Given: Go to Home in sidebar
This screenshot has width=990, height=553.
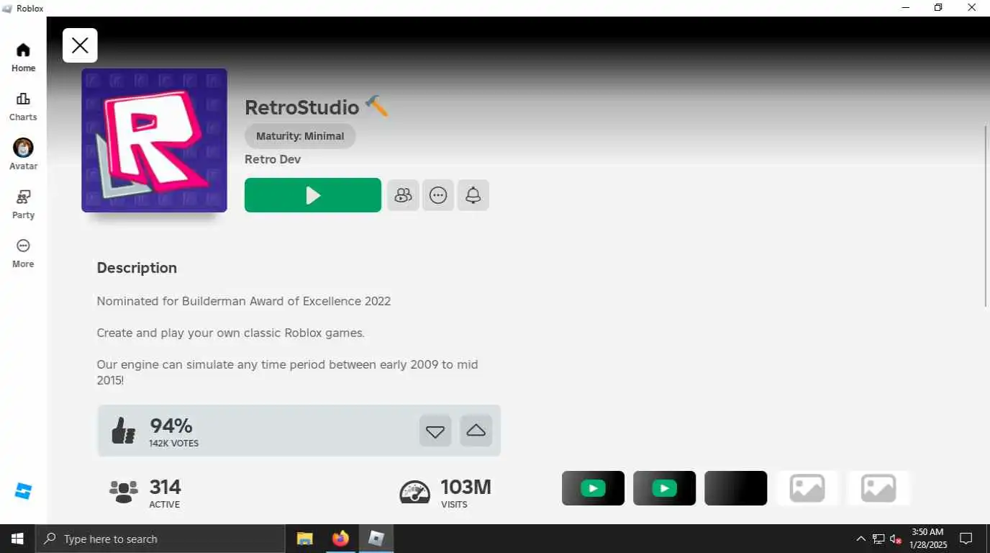Looking at the screenshot, I should tap(23, 58).
